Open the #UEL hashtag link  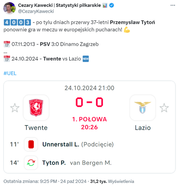coord(10,73)
